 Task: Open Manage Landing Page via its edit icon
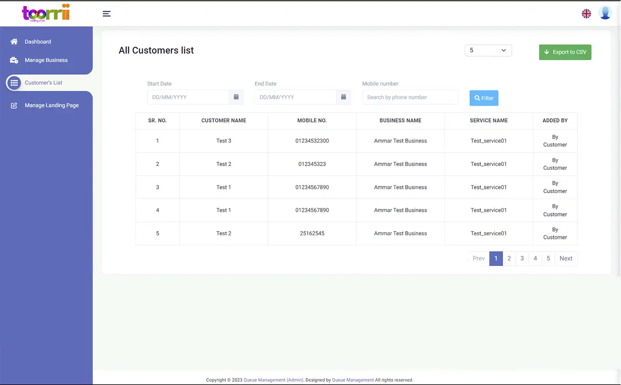(14, 105)
